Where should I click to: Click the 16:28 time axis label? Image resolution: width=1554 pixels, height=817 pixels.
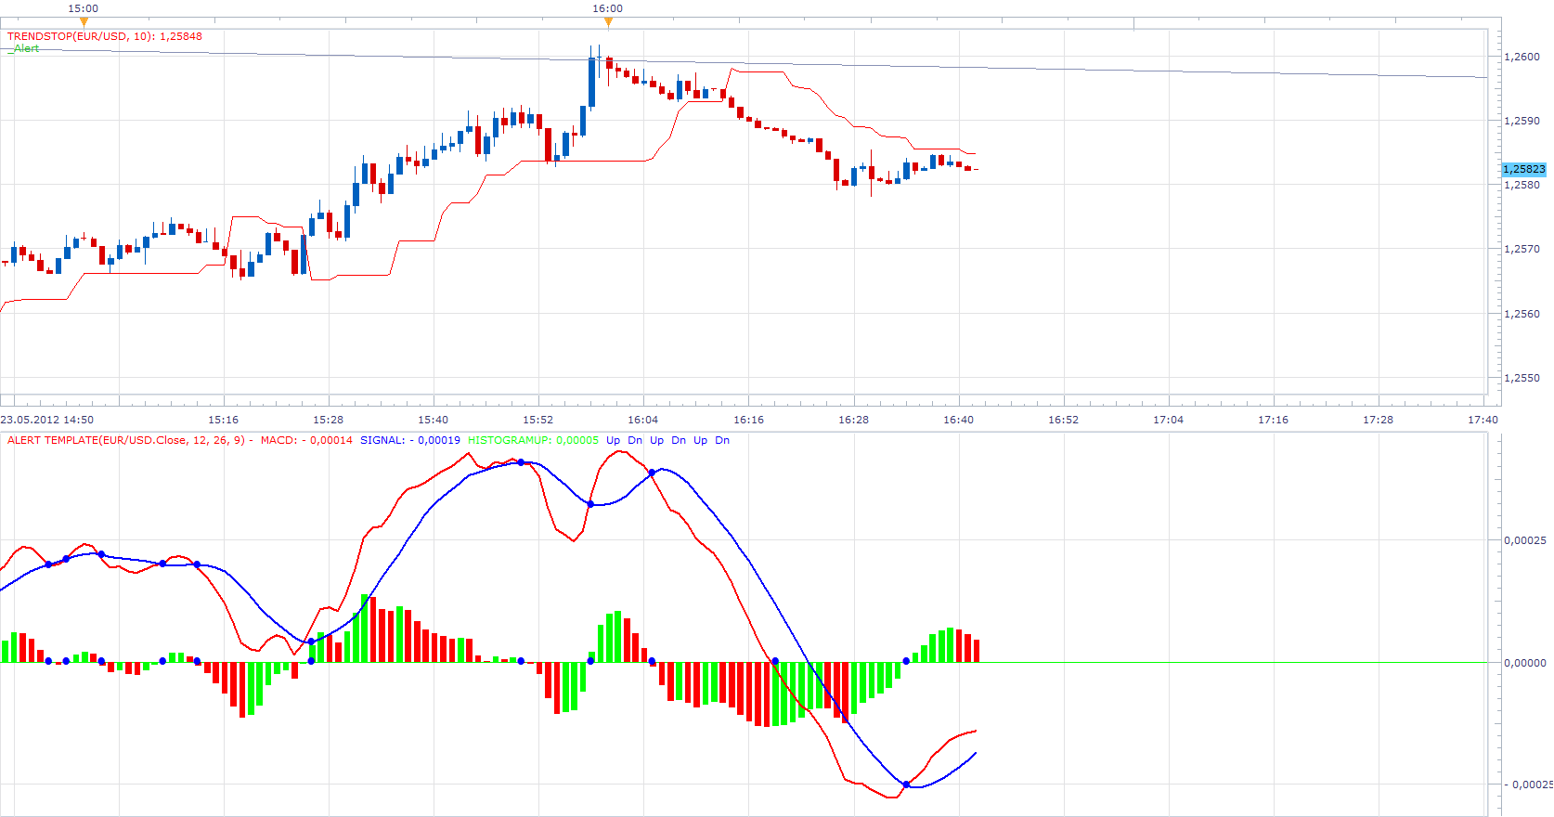[x=853, y=420]
